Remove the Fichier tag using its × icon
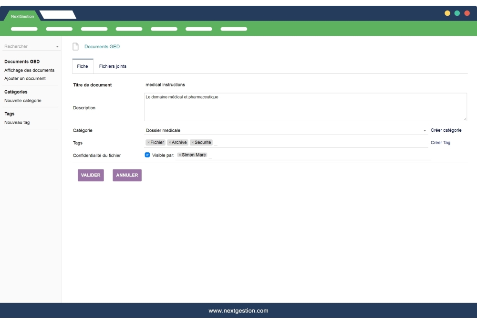Image resolution: width=477 pixels, height=324 pixels. [x=149, y=142]
